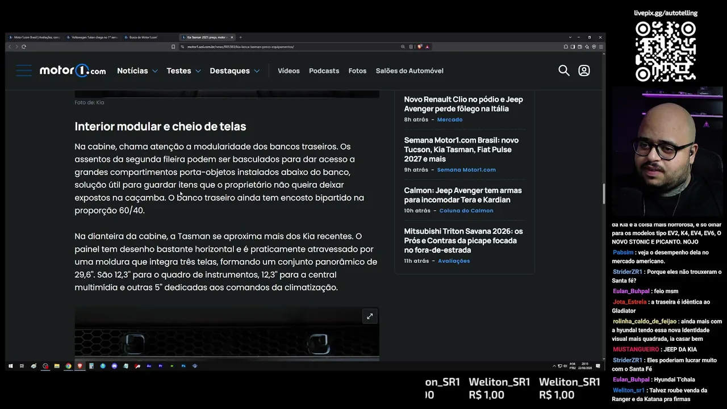This screenshot has height=409, width=727.
Task: Open the volume control in system tray
Action: pyautogui.click(x=565, y=366)
